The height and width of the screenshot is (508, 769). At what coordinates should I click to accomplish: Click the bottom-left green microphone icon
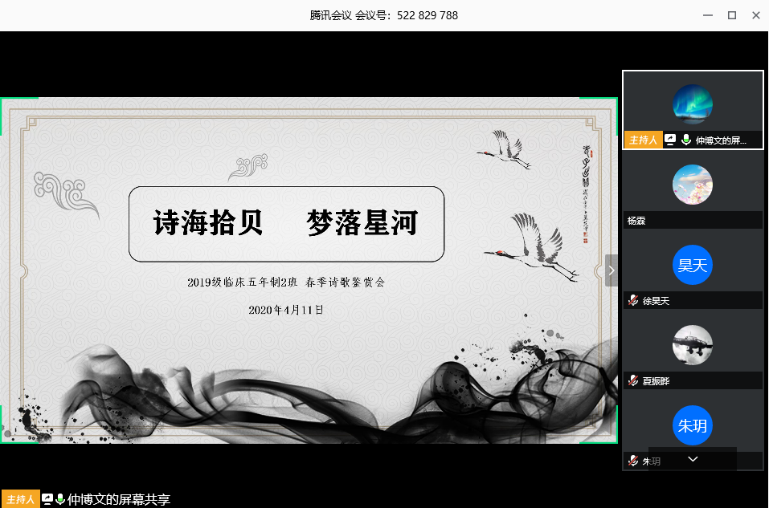[x=60, y=499]
